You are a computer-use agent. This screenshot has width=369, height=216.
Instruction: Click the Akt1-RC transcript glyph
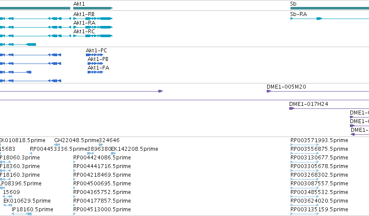point(93,36)
